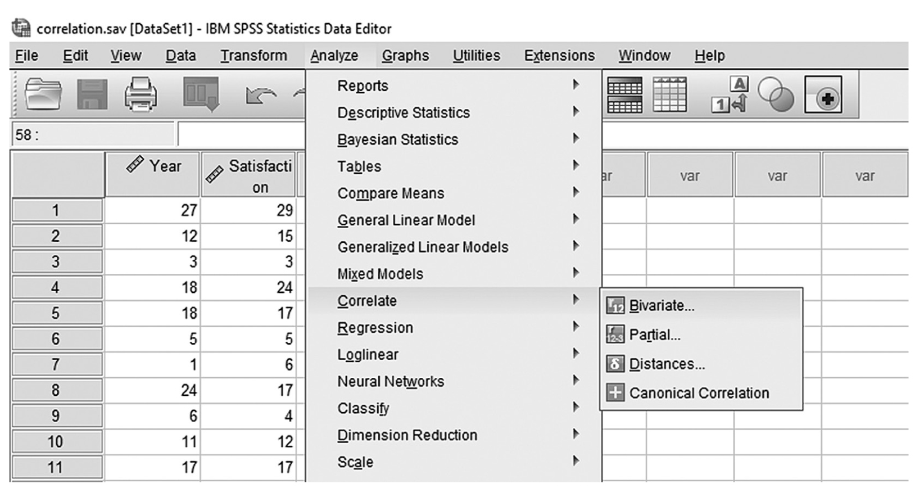Open the Extensions menu

(x=559, y=56)
